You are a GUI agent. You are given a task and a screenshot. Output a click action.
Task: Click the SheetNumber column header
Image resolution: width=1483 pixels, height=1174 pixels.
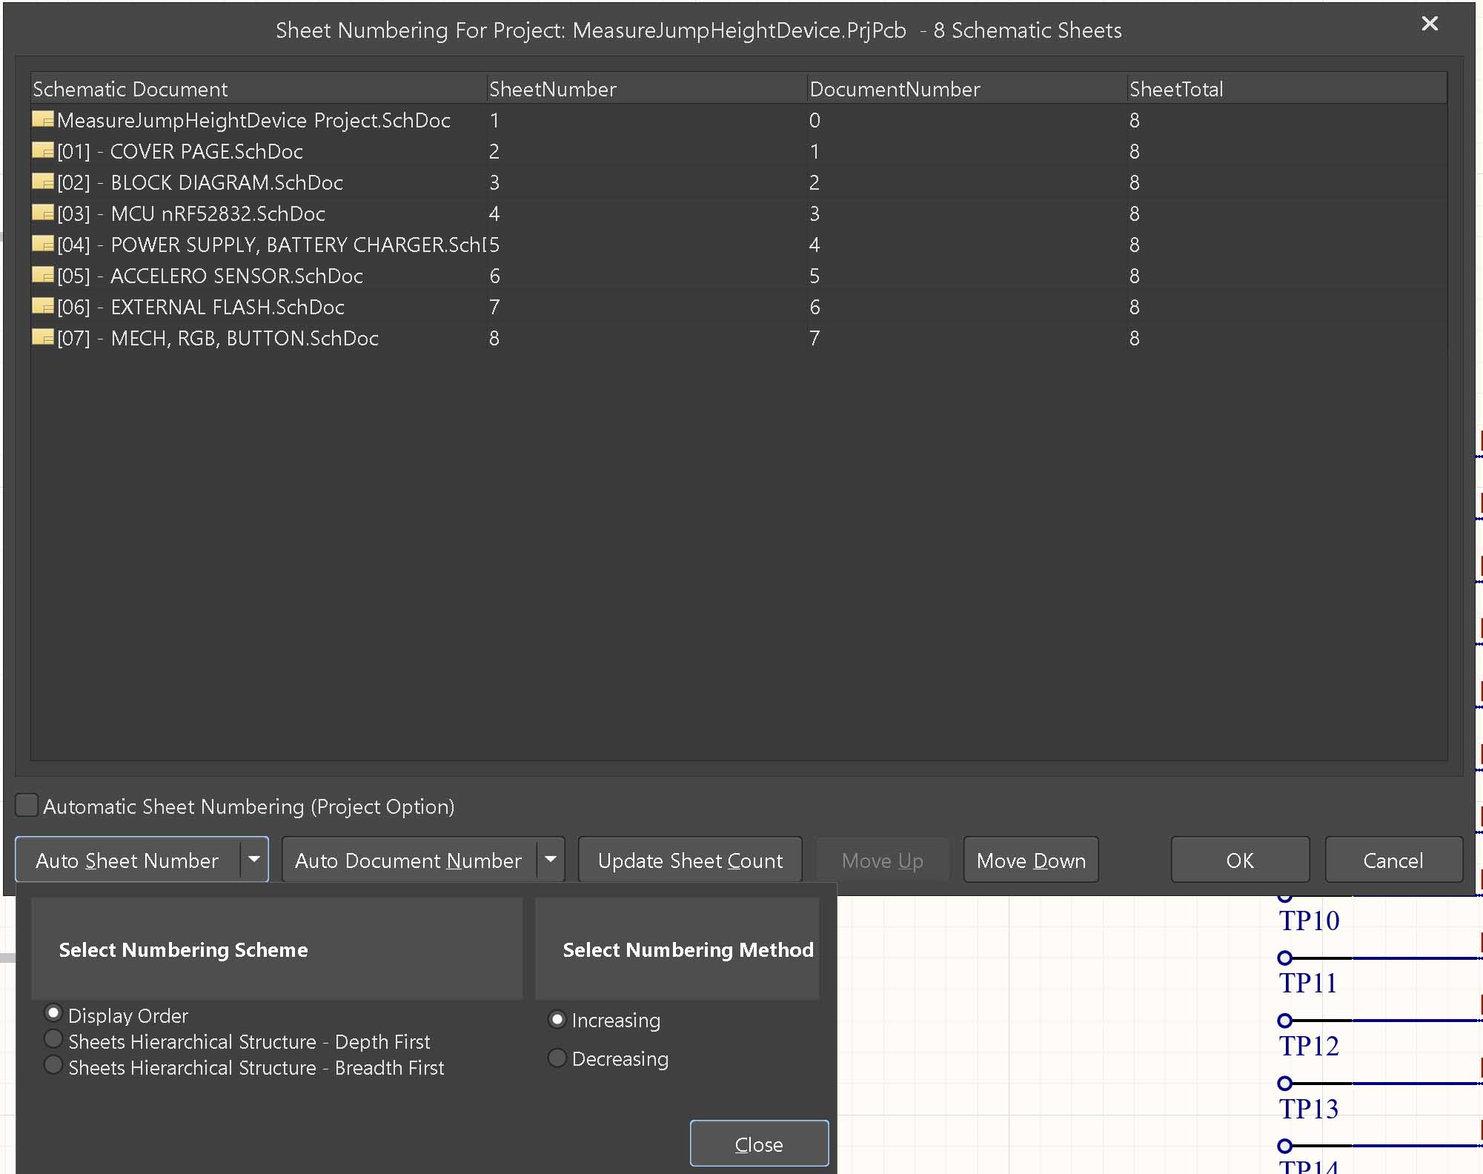pyautogui.click(x=553, y=89)
